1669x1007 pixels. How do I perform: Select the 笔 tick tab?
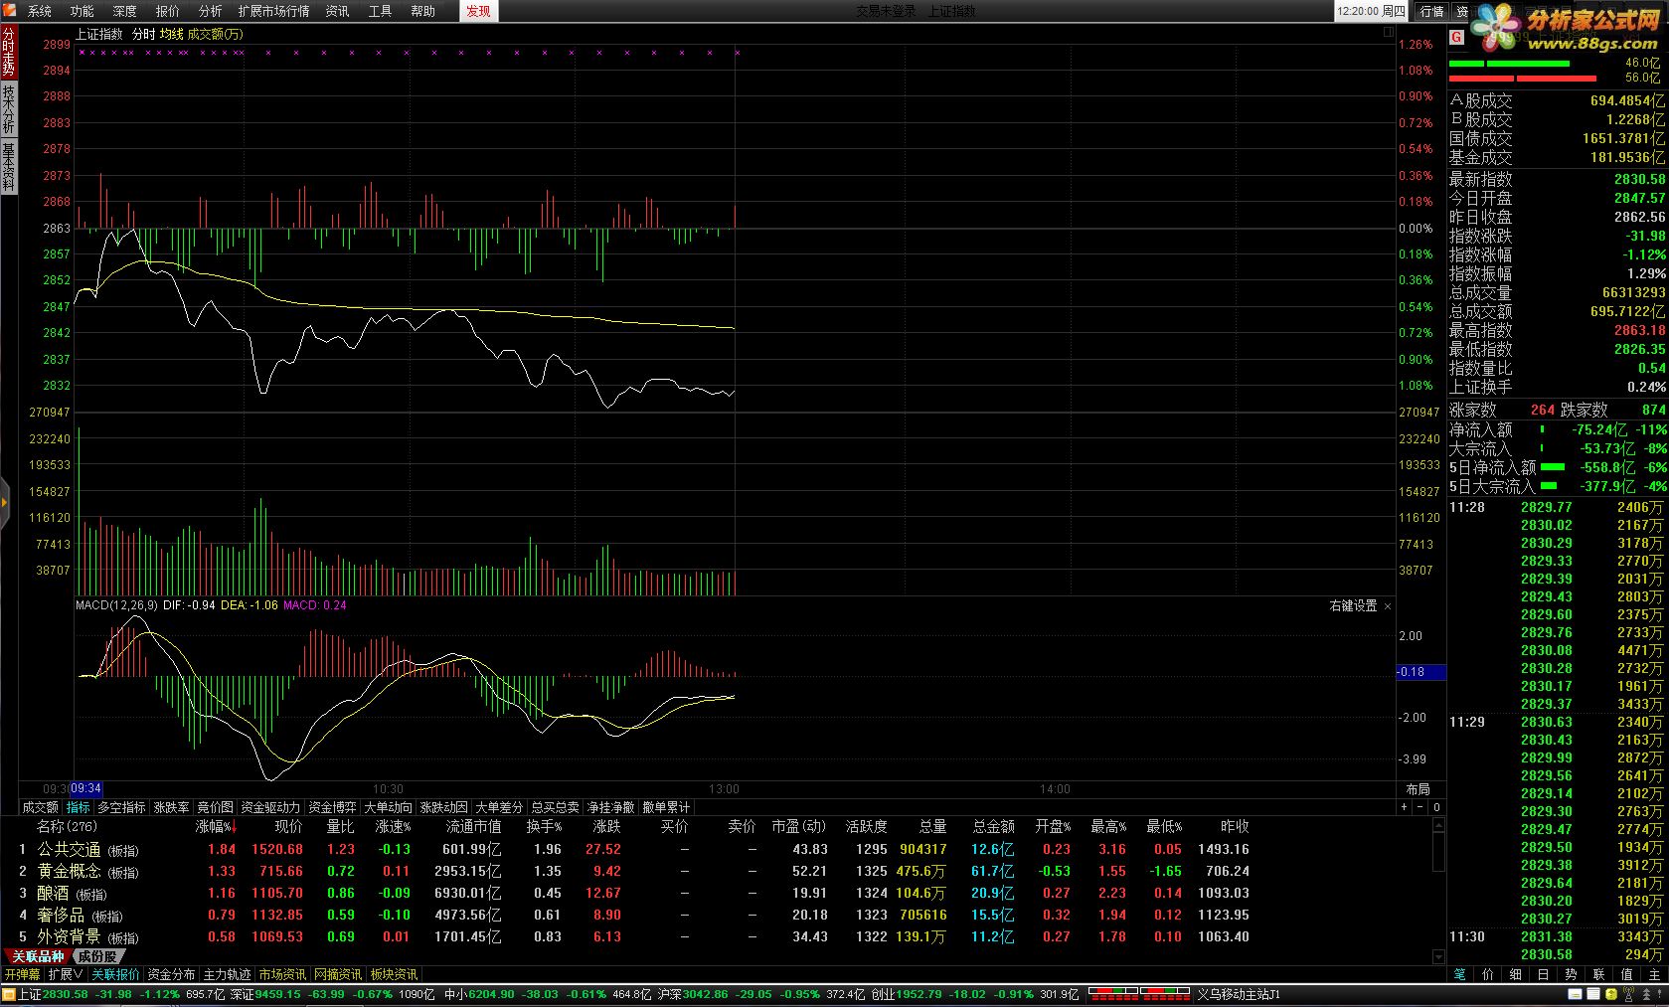[x=1459, y=974]
